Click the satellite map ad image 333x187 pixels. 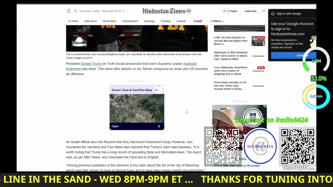[137, 108]
